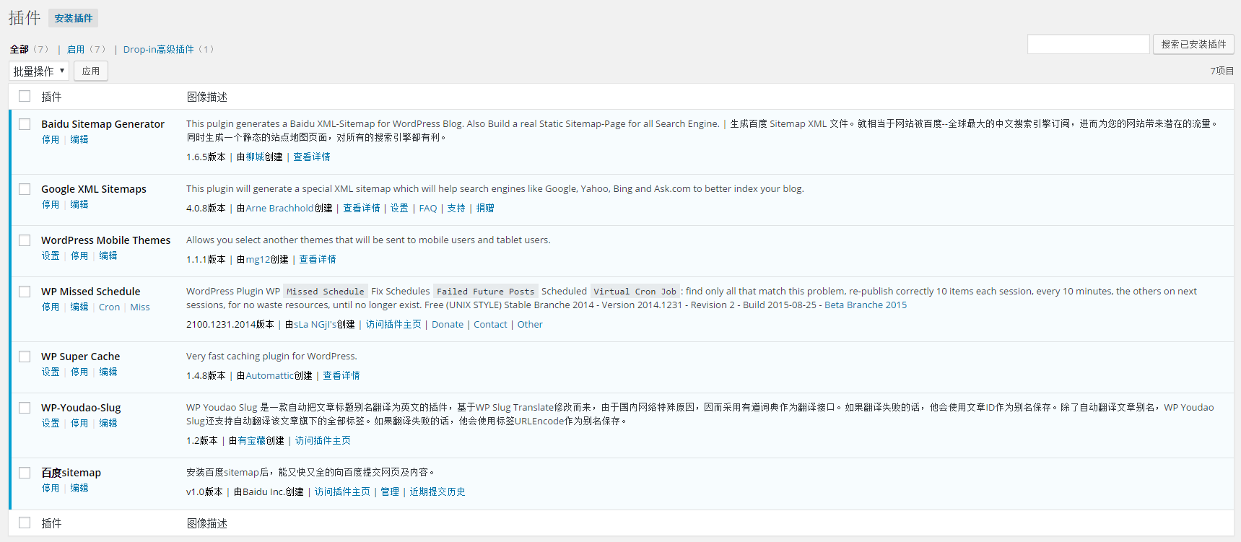The width and height of the screenshot is (1241, 542).
Task: Visit WP Missed Schedule plugin homepage
Action: [393, 324]
